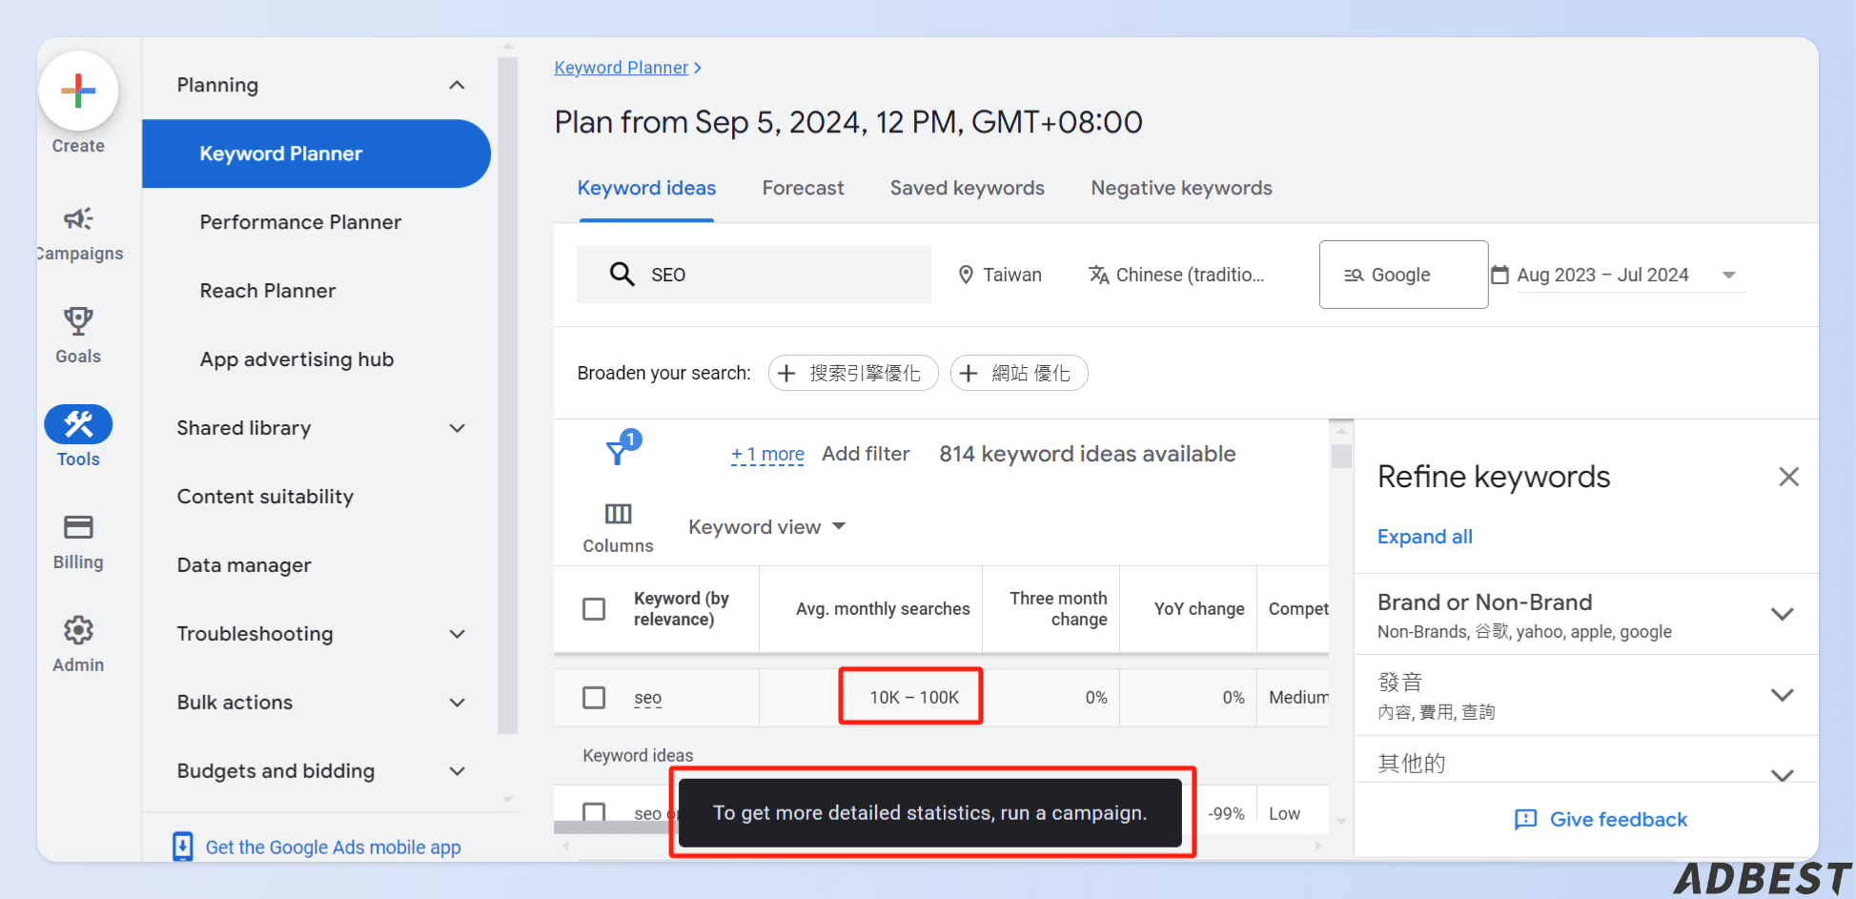Screen dimensions: 1856x899
Task: Tick the checkbox for the seo keyword
Action: (x=594, y=698)
